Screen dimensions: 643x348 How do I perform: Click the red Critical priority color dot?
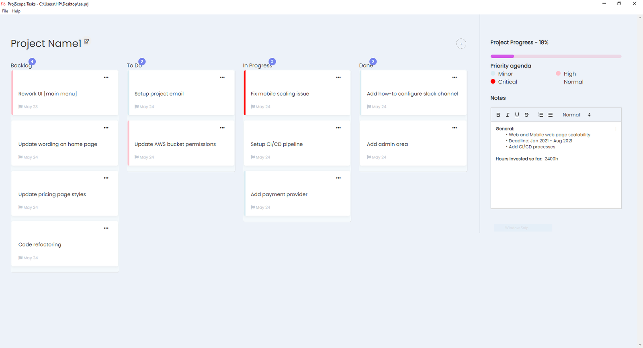(493, 81)
